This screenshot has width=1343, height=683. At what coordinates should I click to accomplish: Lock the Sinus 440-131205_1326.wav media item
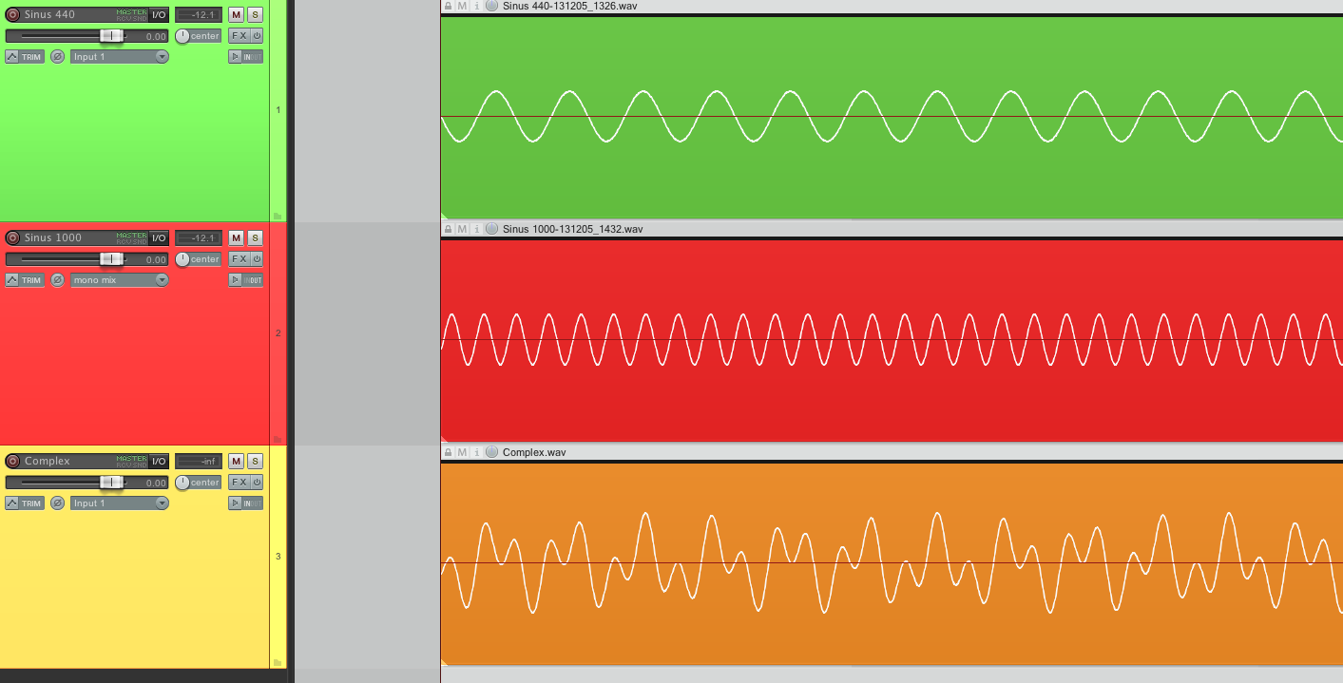tap(447, 6)
